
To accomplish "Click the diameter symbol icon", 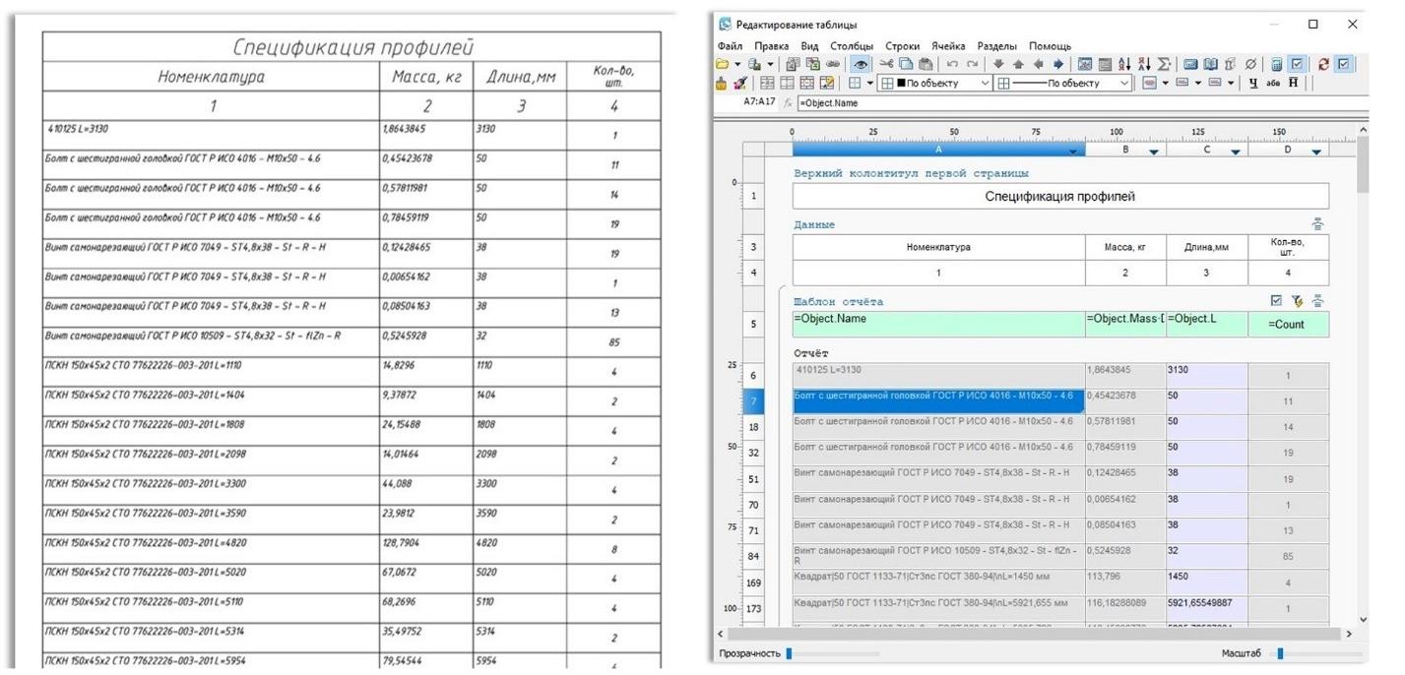I will tap(1250, 64).
